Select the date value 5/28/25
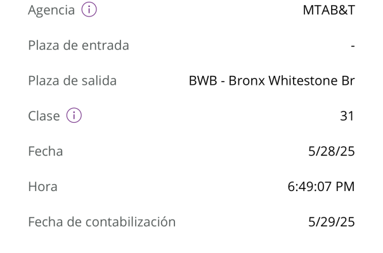This screenshot has height=253, width=383. click(x=332, y=151)
